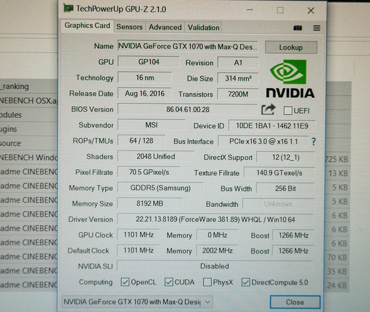This screenshot has width=370, height=312.
Task: Click the Bus Interface field PCIe x16 3.0
Action: [263, 141]
